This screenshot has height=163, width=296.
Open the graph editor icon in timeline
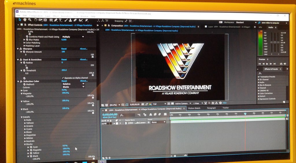coord(165,114)
